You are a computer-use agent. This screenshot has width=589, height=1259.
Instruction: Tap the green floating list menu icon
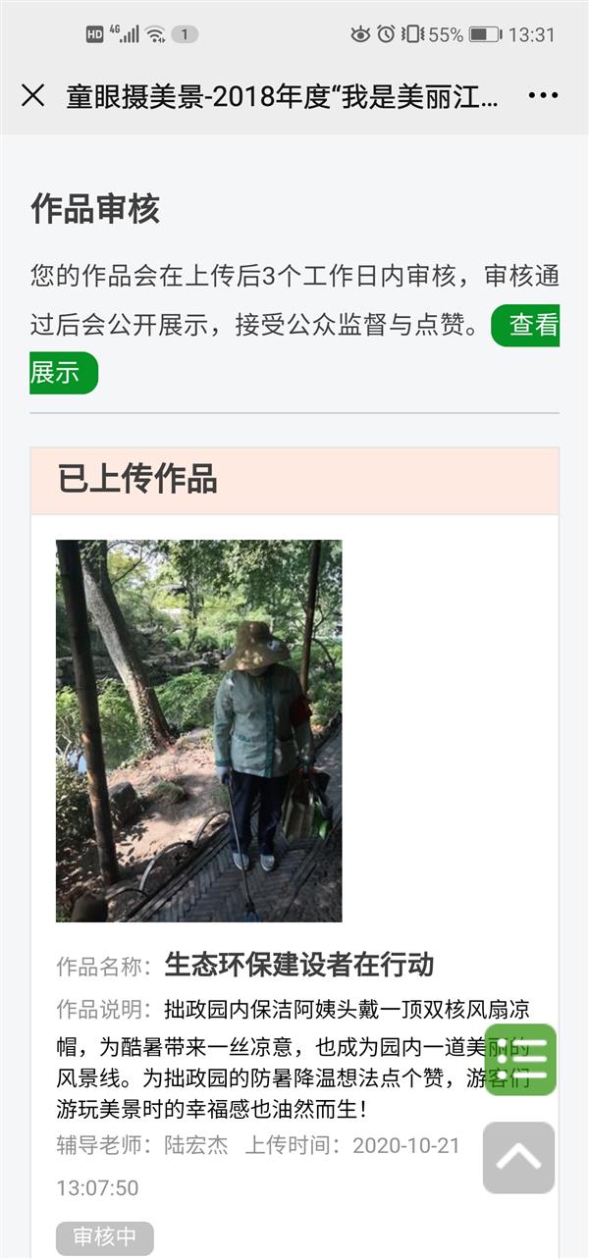(520, 1060)
